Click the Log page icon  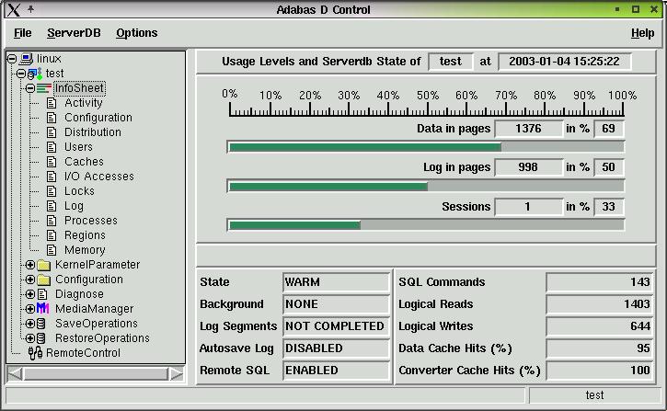(52, 206)
